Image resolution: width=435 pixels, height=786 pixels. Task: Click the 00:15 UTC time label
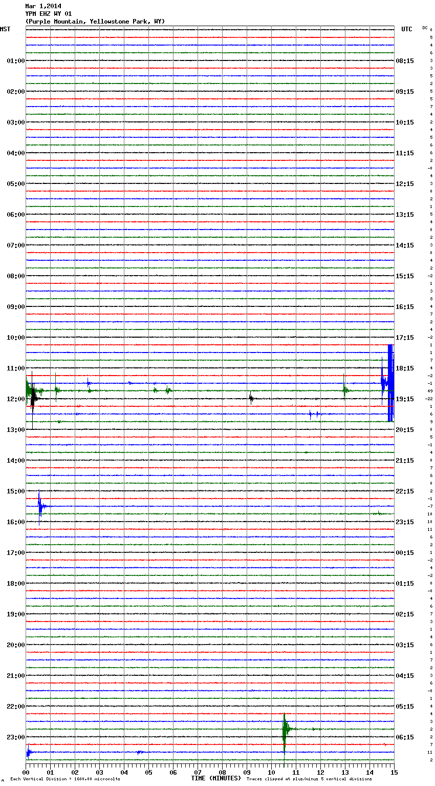[405, 552]
